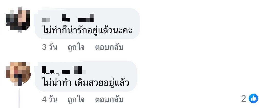Click ตอบกลับ under the 3 วัน comment
Image resolution: width=263 pixels, height=108 pixels.
pyautogui.click(x=109, y=47)
